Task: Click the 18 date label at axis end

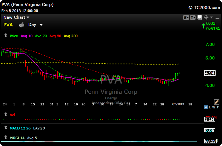Action: tap(190, 104)
